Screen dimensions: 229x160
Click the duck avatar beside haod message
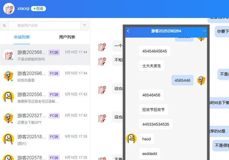pos(131,139)
